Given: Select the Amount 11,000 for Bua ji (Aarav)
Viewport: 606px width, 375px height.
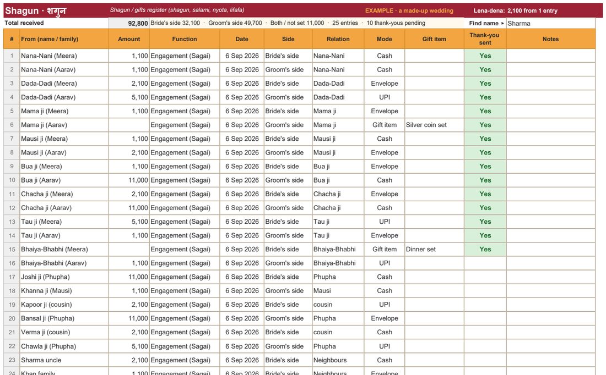Looking at the screenshot, I should [x=129, y=180].
